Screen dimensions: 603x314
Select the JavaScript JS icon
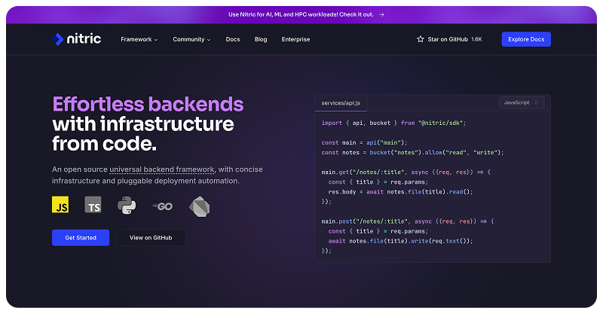pyautogui.click(x=60, y=205)
